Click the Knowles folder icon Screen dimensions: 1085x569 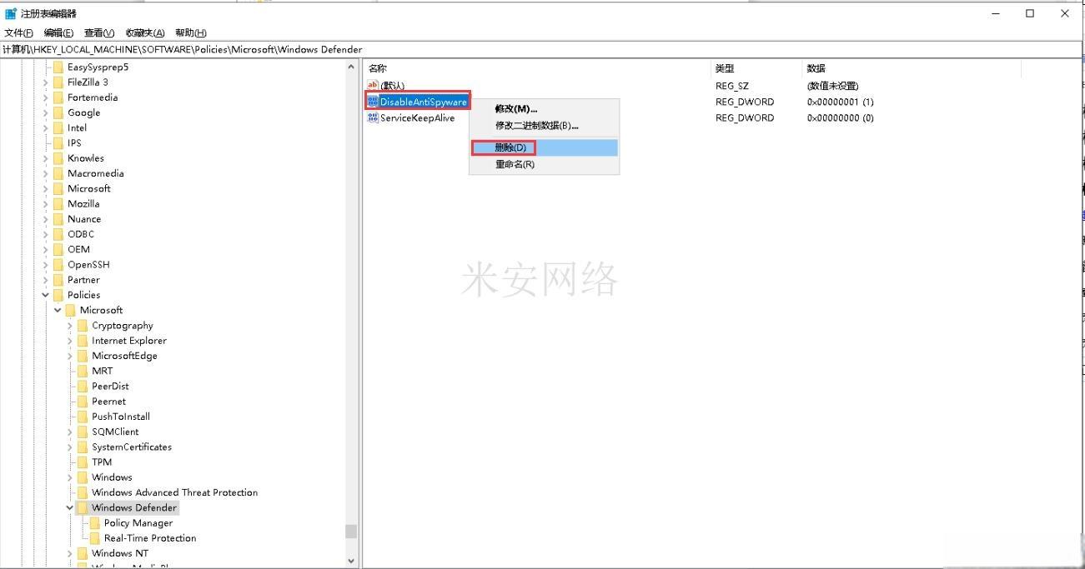click(58, 157)
